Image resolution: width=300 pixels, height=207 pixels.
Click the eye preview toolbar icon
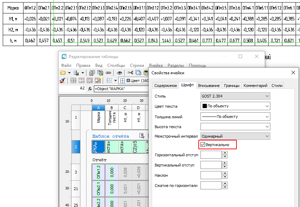click(119, 73)
